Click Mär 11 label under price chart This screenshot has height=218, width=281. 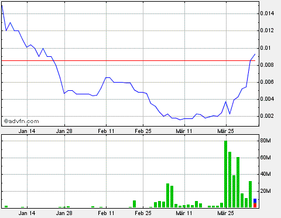[184, 131]
